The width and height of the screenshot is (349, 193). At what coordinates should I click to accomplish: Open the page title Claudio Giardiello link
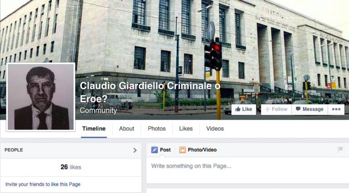(150, 92)
